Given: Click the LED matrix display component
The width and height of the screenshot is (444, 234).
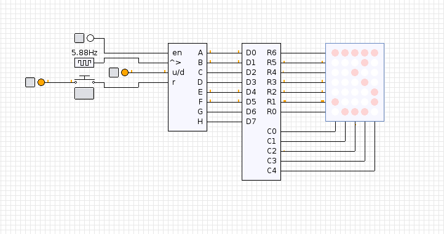Looking at the screenshot, I should tap(355, 82).
